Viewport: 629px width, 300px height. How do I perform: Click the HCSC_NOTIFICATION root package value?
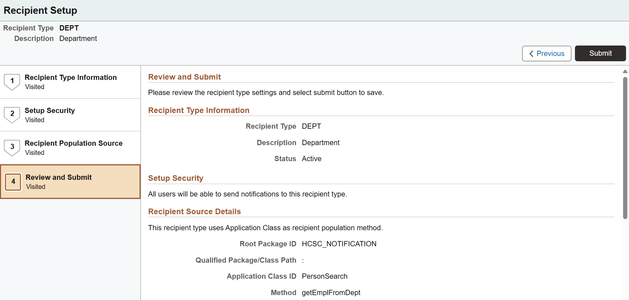(339, 244)
